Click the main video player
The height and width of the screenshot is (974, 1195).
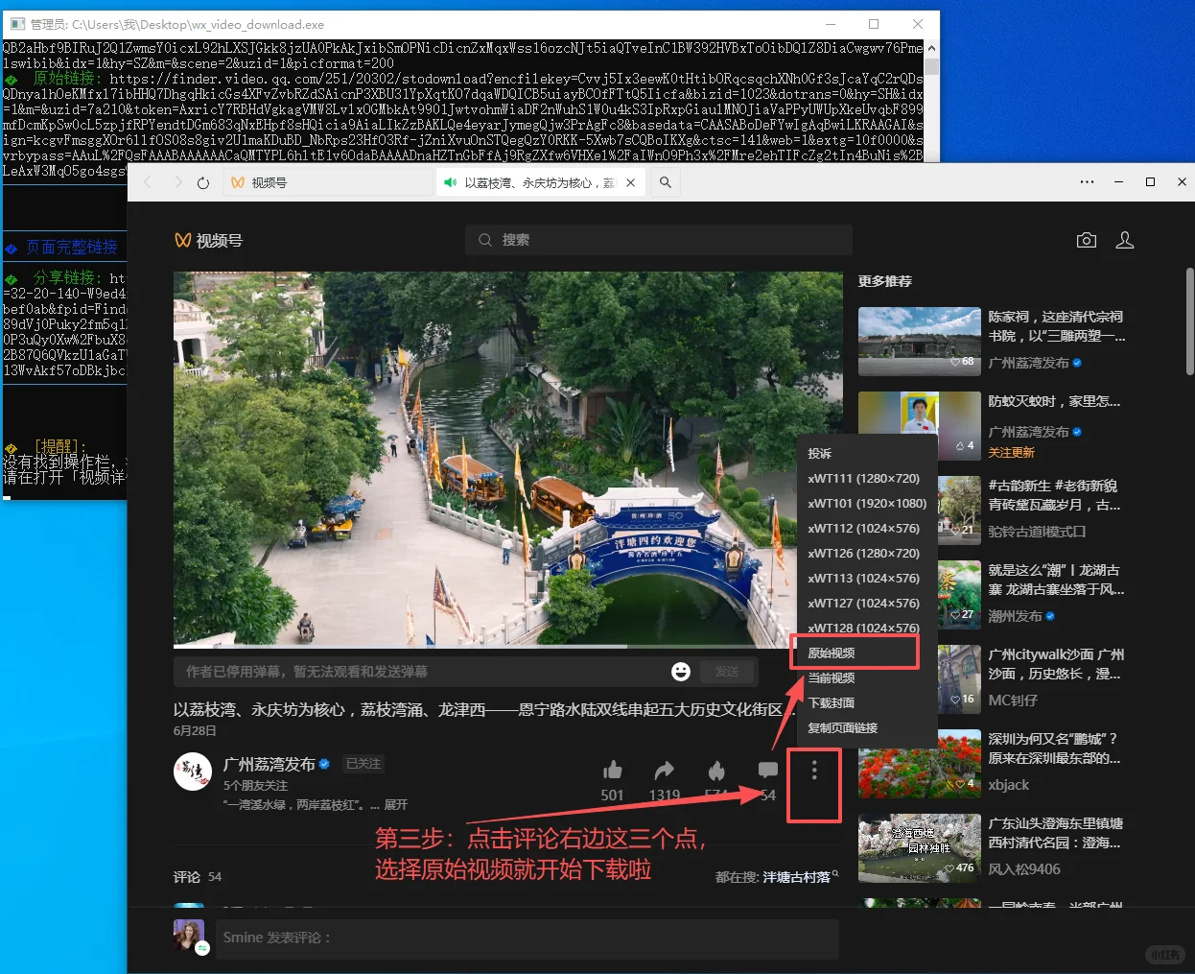coord(508,459)
